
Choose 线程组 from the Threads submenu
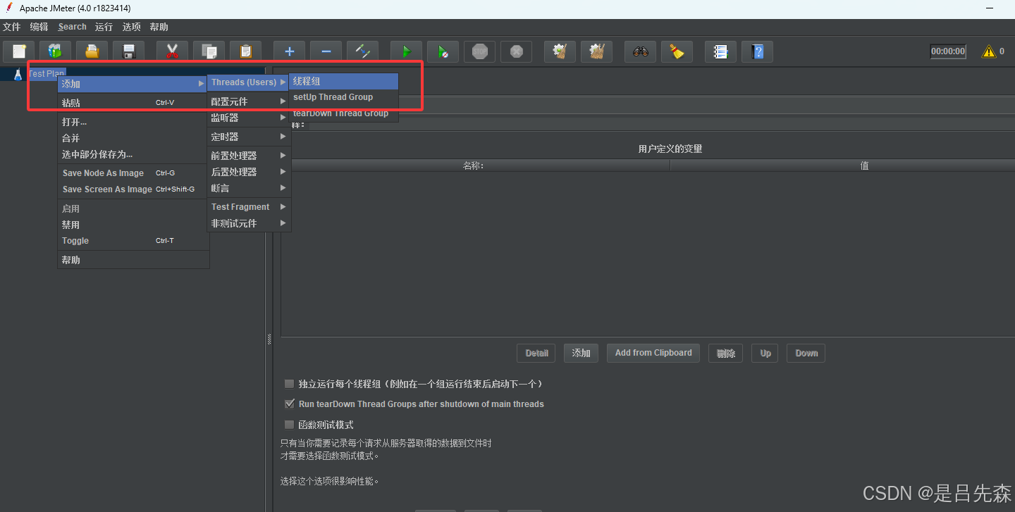tap(344, 82)
